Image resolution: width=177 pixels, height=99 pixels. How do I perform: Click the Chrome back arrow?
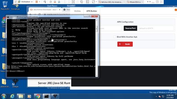pos(30,14)
